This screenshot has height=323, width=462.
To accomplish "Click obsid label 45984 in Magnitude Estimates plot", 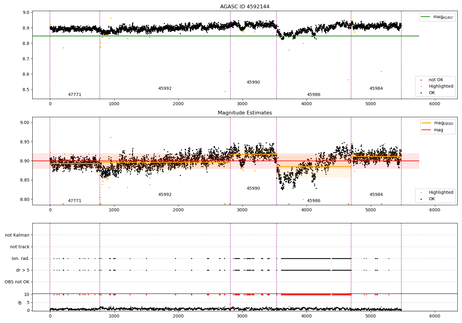I will [376, 195].
